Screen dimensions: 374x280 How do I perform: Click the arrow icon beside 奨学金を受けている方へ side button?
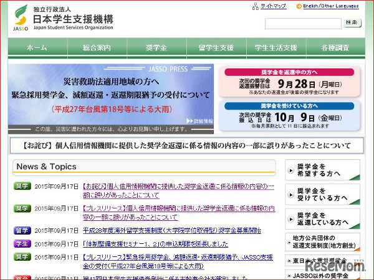tap(290, 195)
